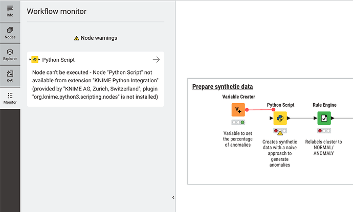The height and width of the screenshot is (212, 353).
Task: Select the Monitor sidebar tab
Action: (10, 98)
